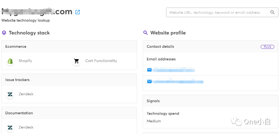
Task: Click the PLUS badge in Contact details
Action: (267, 47)
